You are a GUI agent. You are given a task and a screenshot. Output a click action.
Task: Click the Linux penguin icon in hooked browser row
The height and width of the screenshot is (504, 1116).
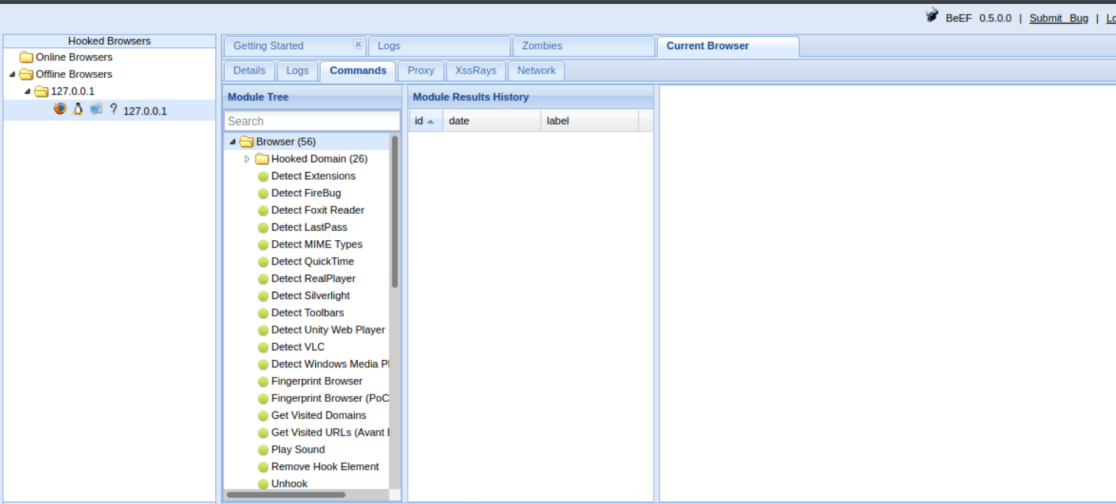click(x=78, y=109)
